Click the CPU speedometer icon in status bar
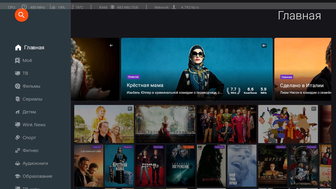This screenshot has width=336, height=189. (x=24, y=7)
